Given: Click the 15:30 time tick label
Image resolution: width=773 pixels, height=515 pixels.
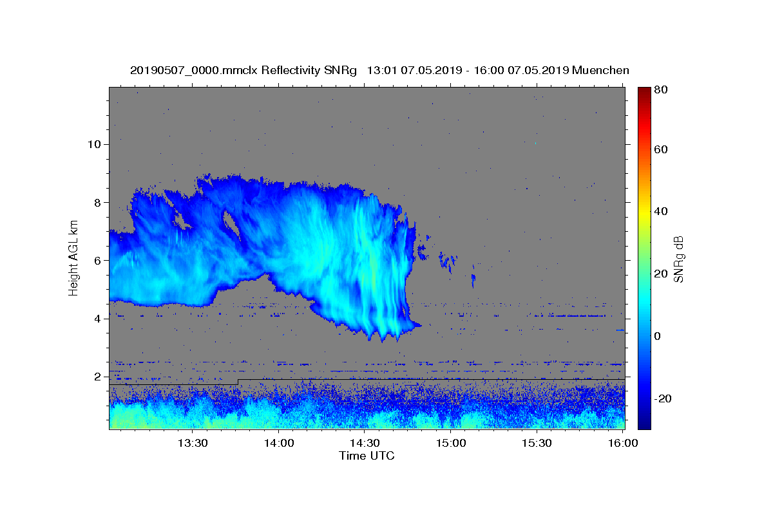Looking at the screenshot, I should (537, 443).
